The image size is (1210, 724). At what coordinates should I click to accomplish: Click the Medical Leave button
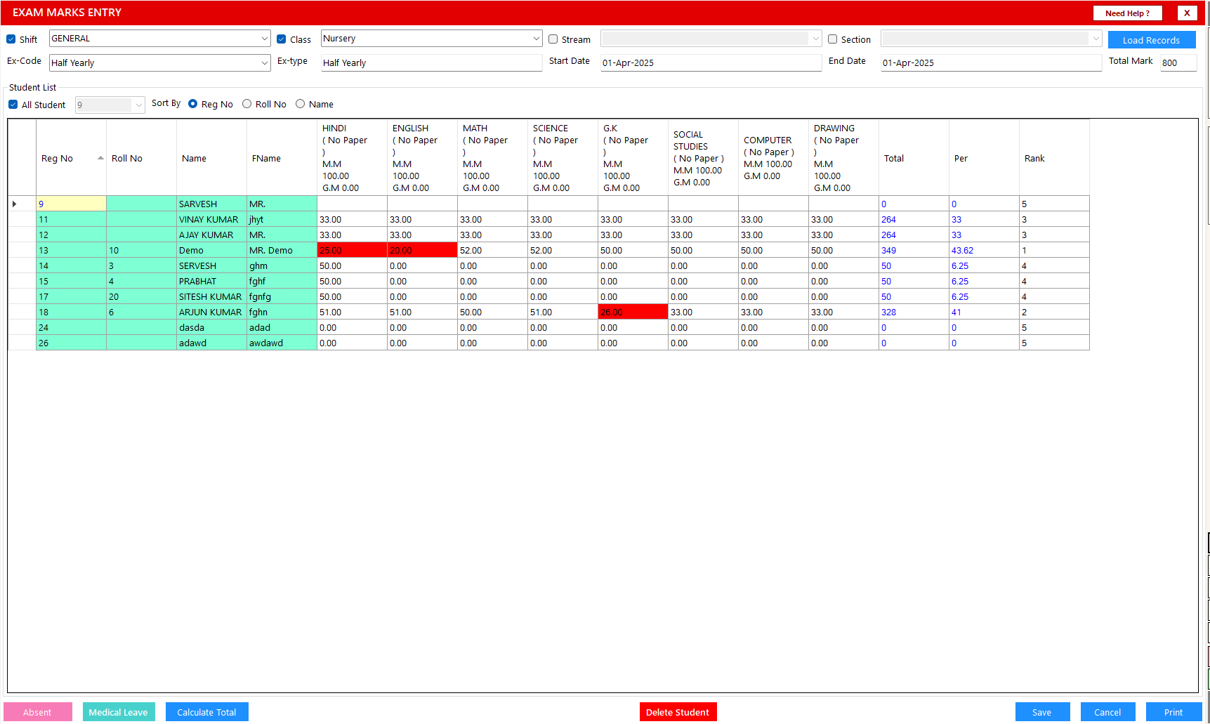click(x=118, y=712)
